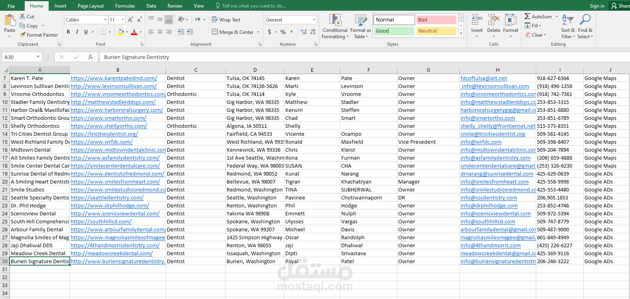The image size is (630, 299).
Task: Expand the cell styles gallery More arrow
Action: tap(461, 34)
